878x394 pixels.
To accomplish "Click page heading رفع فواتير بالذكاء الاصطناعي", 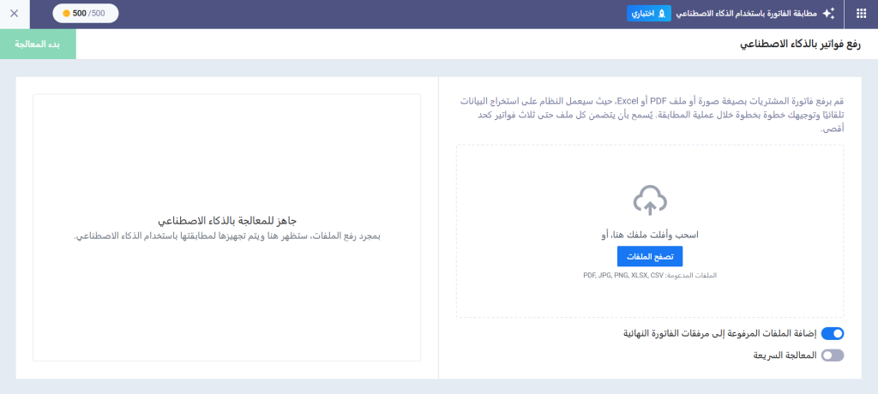I will (801, 44).
